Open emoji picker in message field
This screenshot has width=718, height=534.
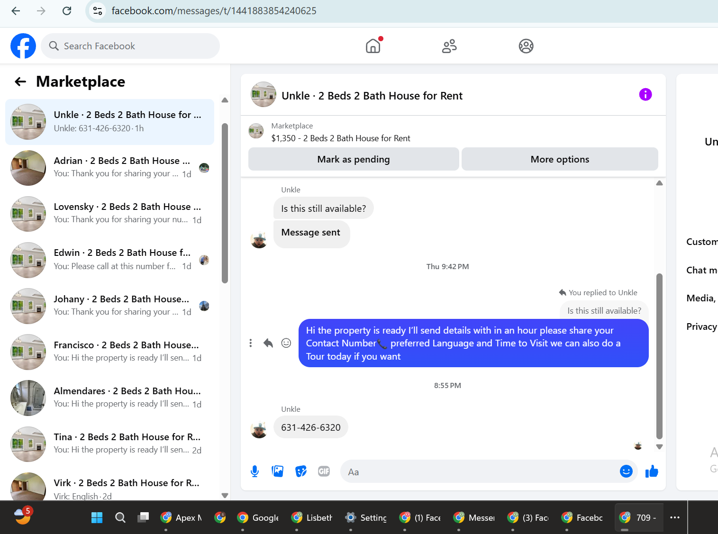(x=626, y=471)
